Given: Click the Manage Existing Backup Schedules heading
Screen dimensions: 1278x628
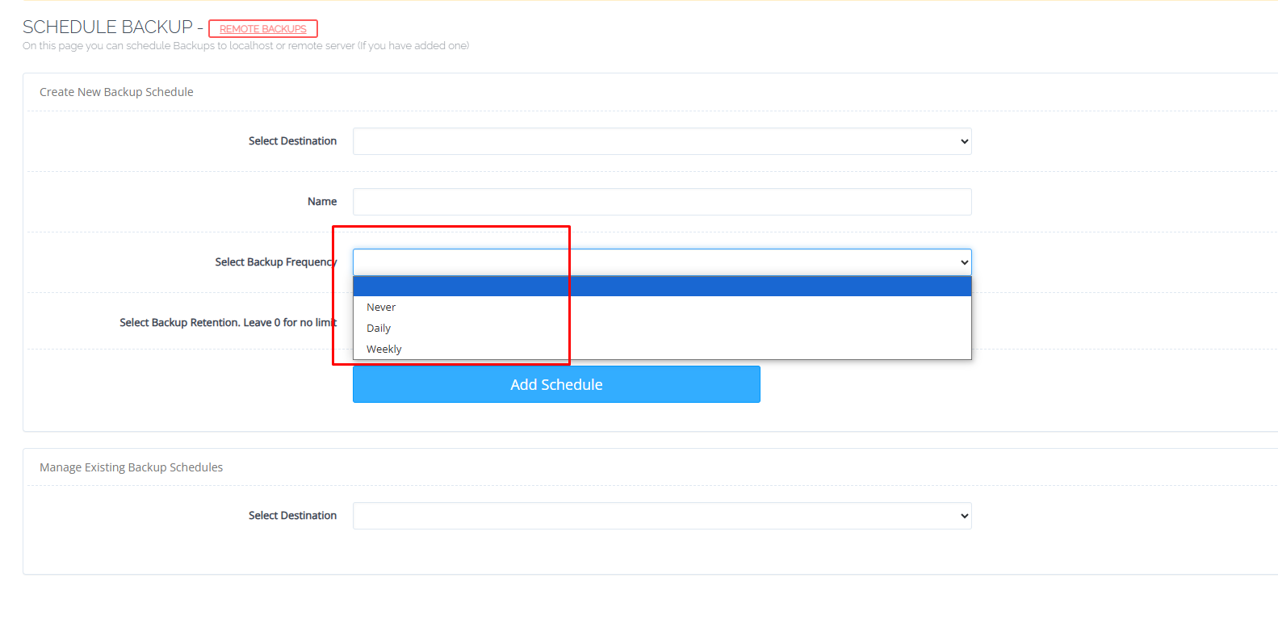Looking at the screenshot, I should click(131, 467).
